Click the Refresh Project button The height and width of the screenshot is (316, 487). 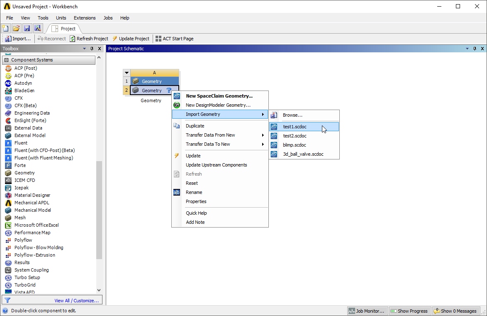pos(89,38)
